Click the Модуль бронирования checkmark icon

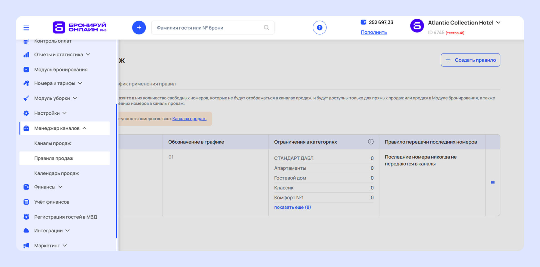pyautogui.click(x=26, y=70)
